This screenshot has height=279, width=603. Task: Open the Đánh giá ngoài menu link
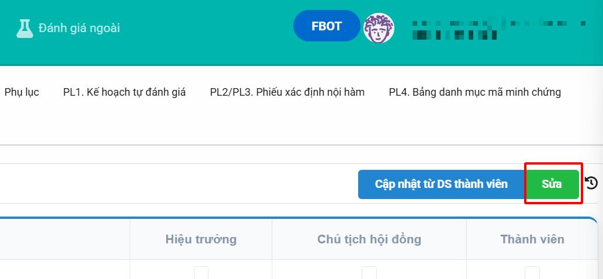tap(79, 28)
